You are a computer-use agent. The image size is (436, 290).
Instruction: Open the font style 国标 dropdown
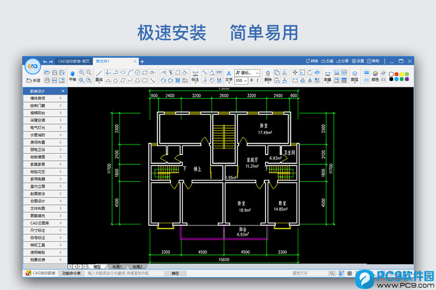(247, 73)
